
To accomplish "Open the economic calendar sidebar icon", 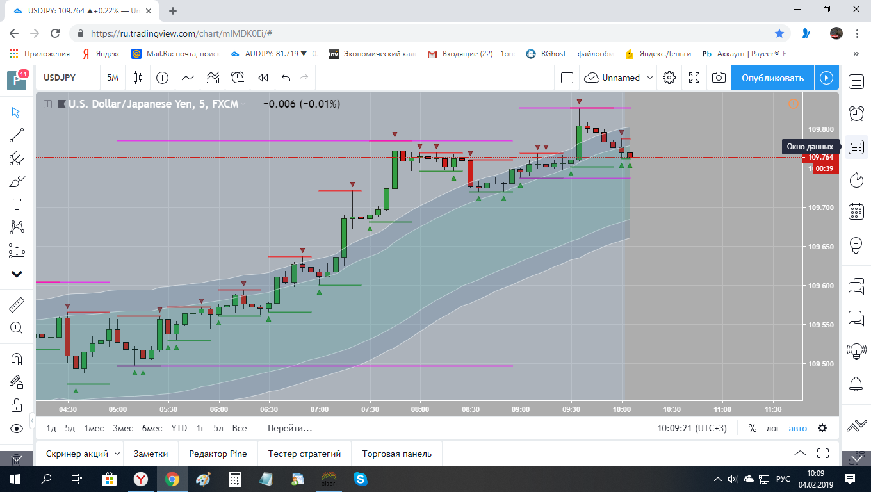I will pos(856,211).
